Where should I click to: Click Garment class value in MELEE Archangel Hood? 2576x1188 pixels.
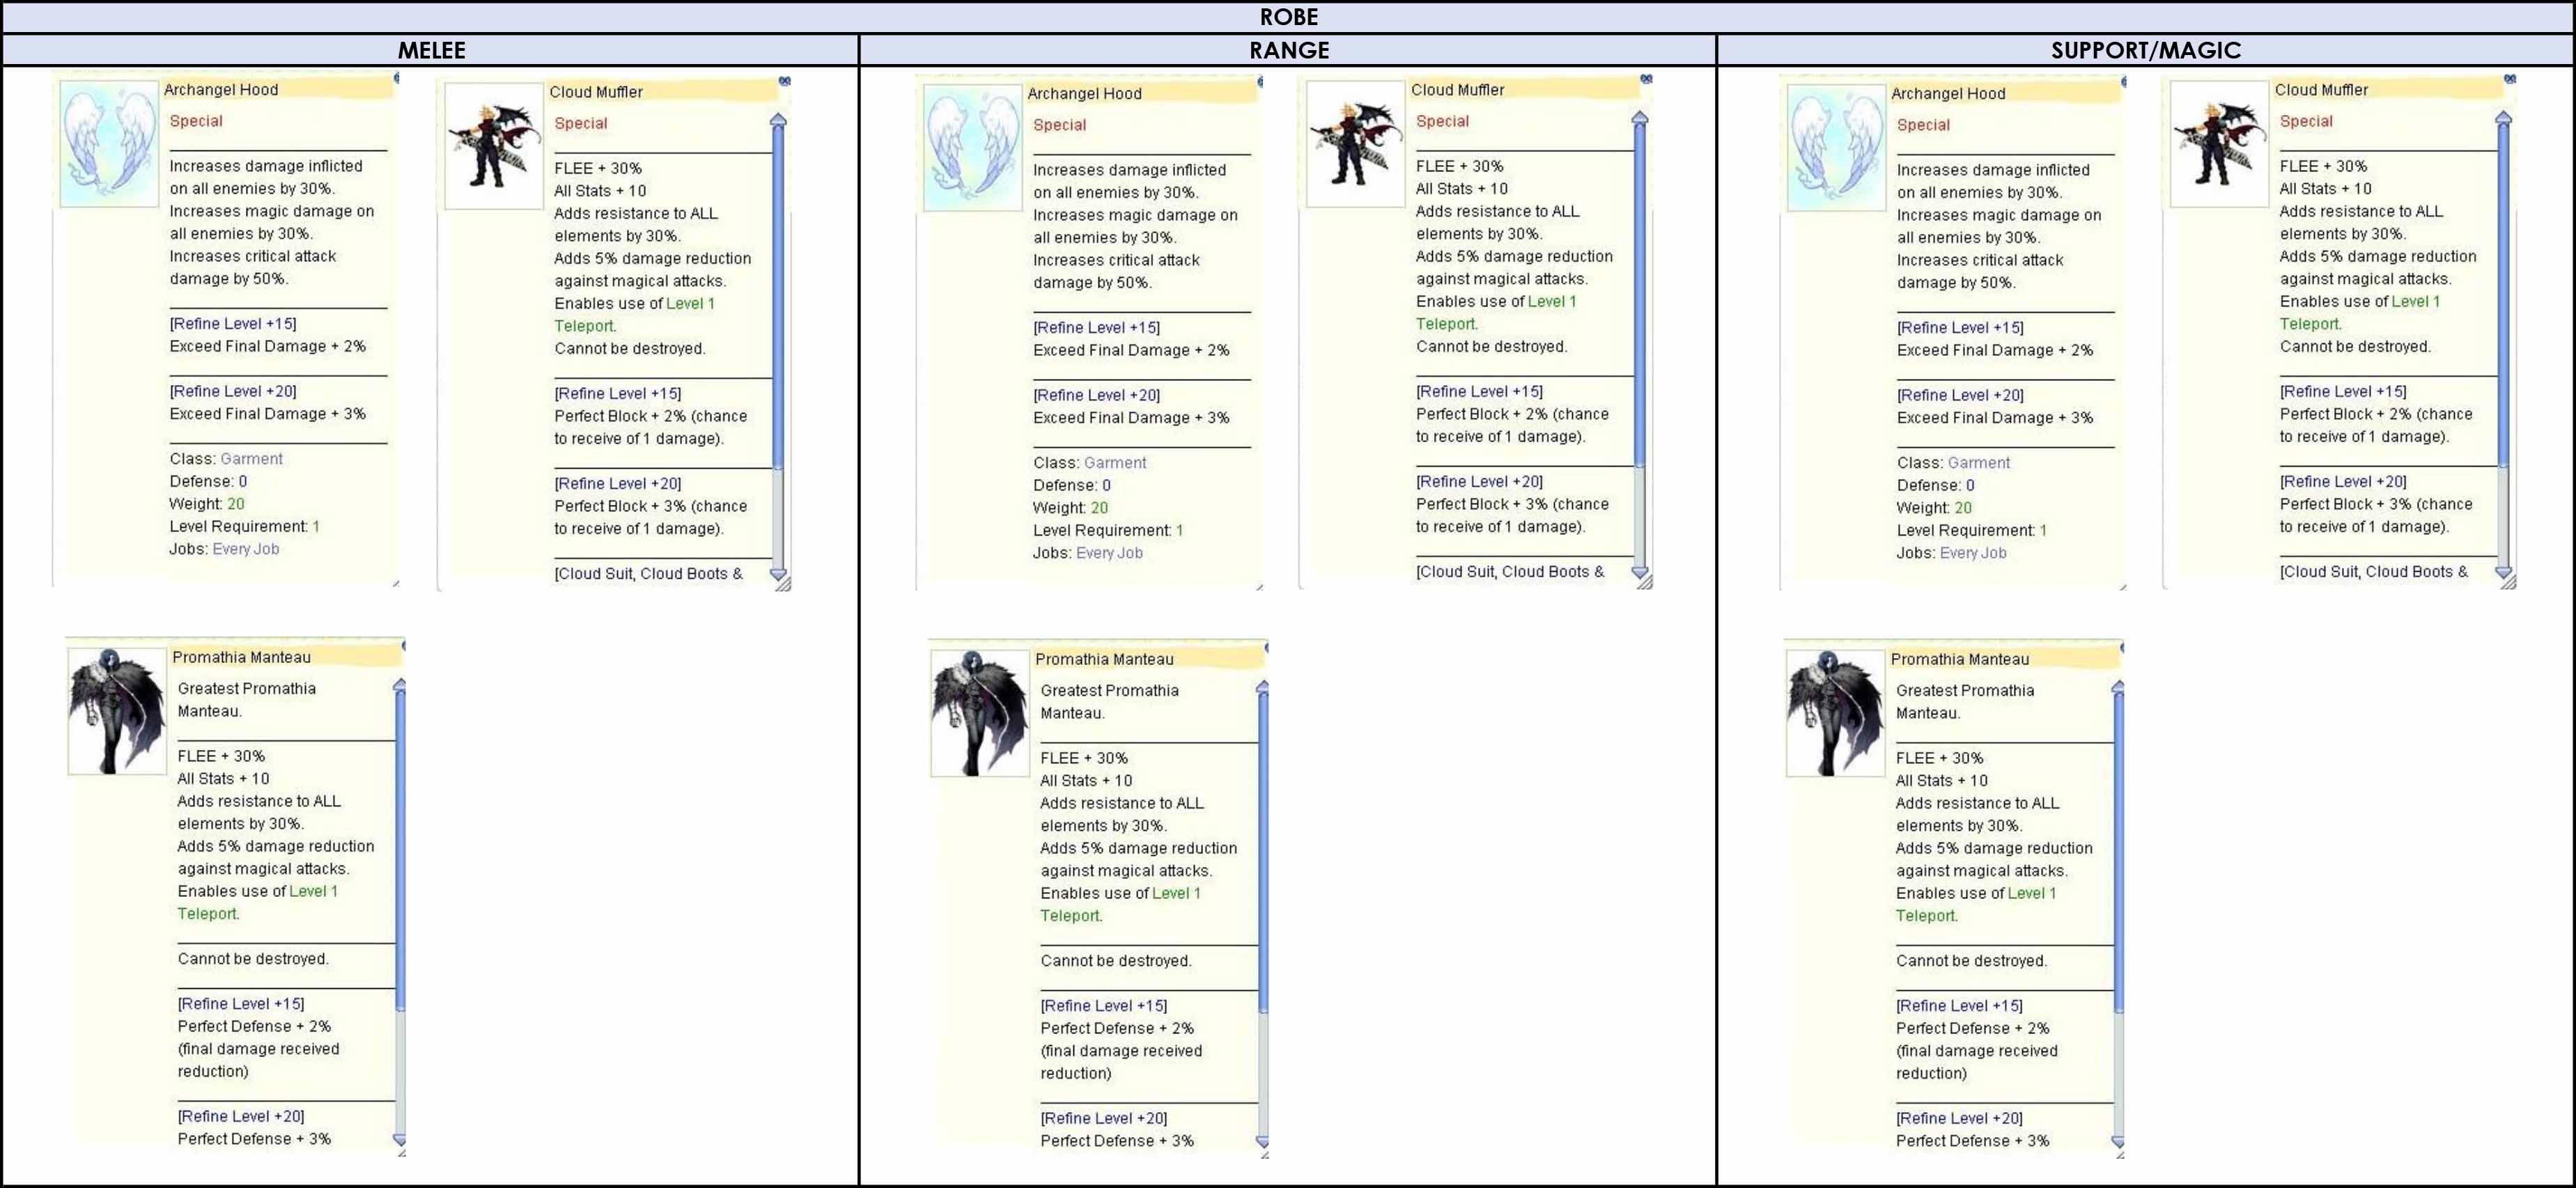[x=251, y=459]
